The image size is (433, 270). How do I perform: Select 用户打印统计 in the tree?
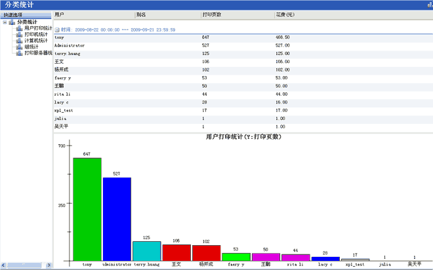click(38, 28)
